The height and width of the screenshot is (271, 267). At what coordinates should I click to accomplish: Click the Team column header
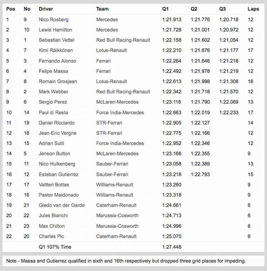click(x=102, y=9)
